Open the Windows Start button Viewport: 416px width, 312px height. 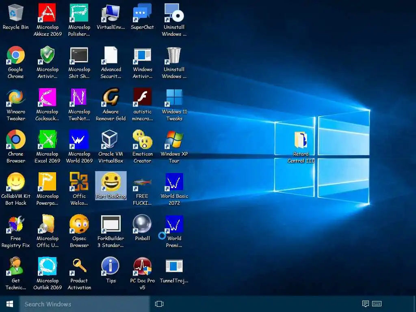(x=10, y=304)
